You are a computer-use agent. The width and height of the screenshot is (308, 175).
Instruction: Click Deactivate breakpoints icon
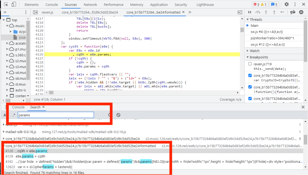pos(292,12)
